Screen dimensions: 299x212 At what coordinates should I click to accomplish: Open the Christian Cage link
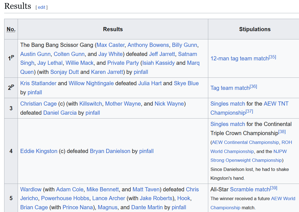click(39, 104)
